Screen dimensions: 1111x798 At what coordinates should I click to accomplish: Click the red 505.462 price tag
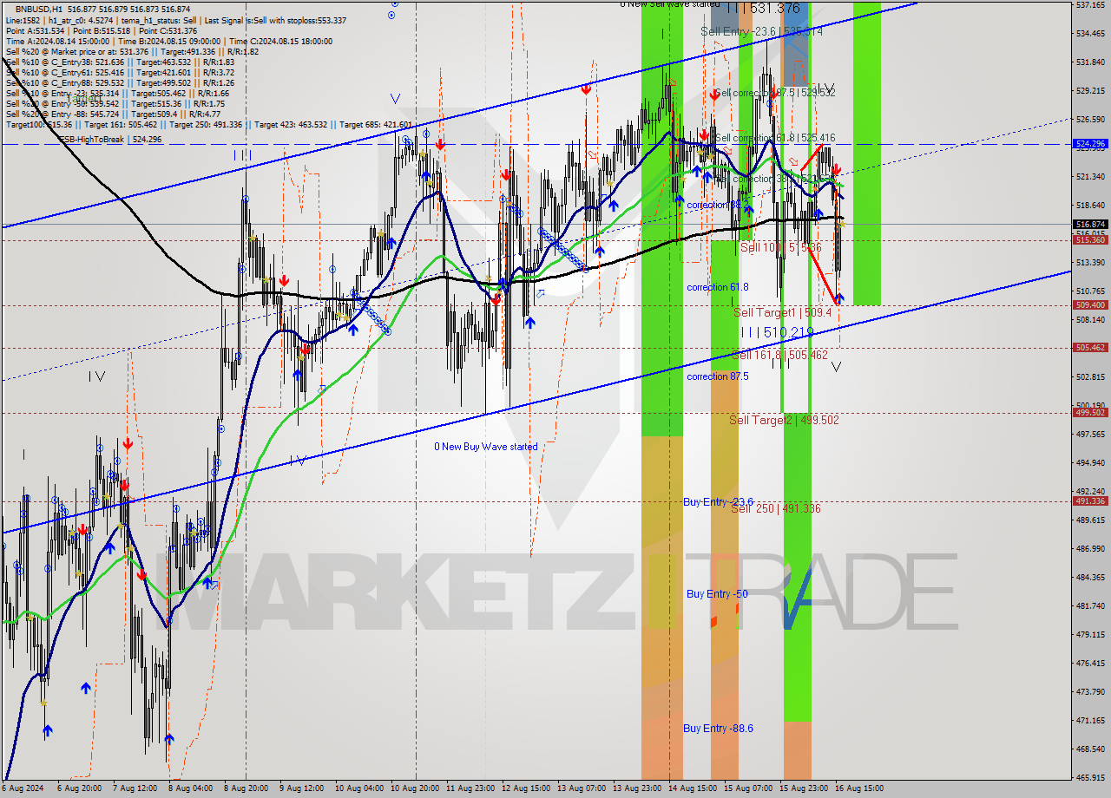(1090, 348)
